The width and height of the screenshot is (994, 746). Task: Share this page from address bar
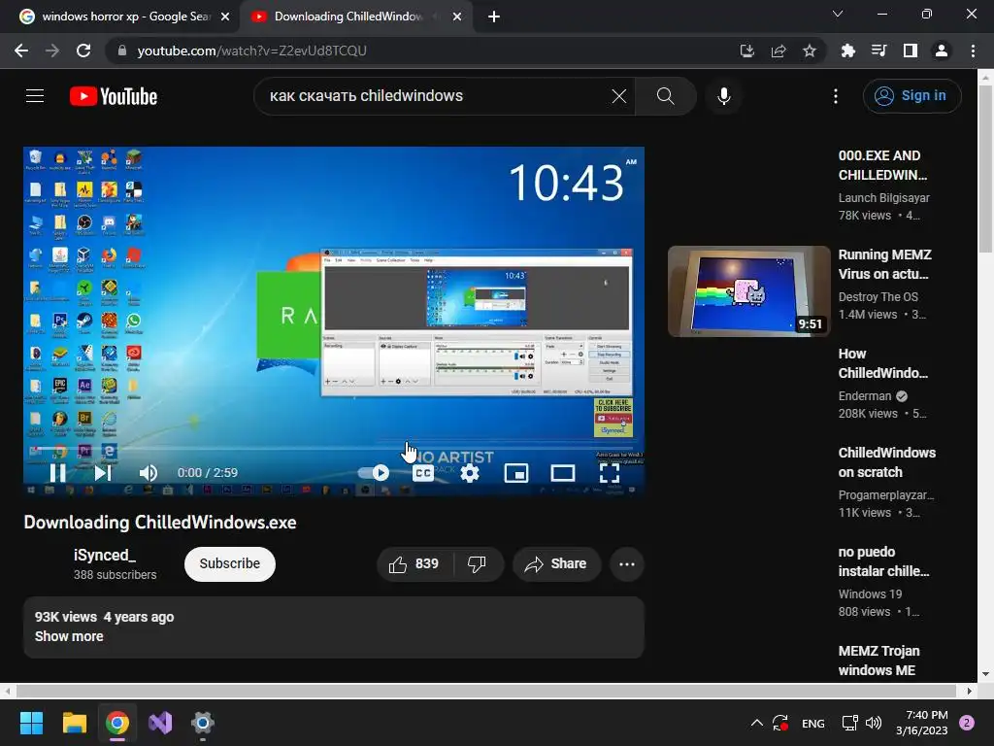779,51
